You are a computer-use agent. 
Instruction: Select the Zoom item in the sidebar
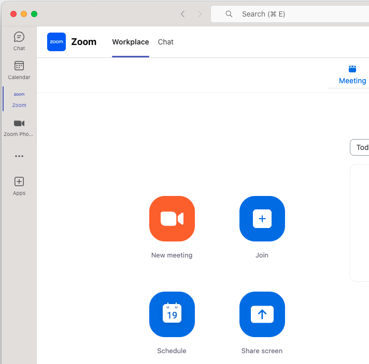[19, 99]
